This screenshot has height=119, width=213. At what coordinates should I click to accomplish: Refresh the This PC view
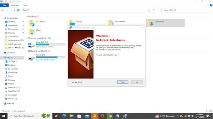153,10
